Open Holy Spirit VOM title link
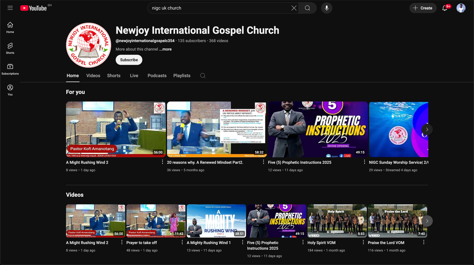Image resolution: width=474 pixels, height=265 pixels. [x=321, y=243]
